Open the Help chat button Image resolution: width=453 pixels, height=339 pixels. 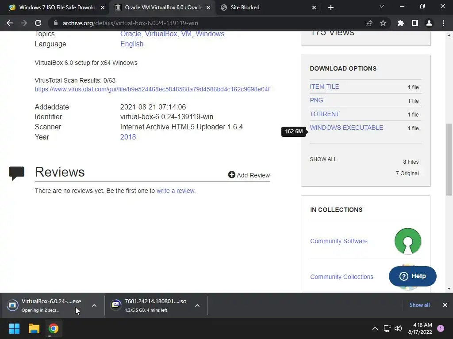(413, 276)
